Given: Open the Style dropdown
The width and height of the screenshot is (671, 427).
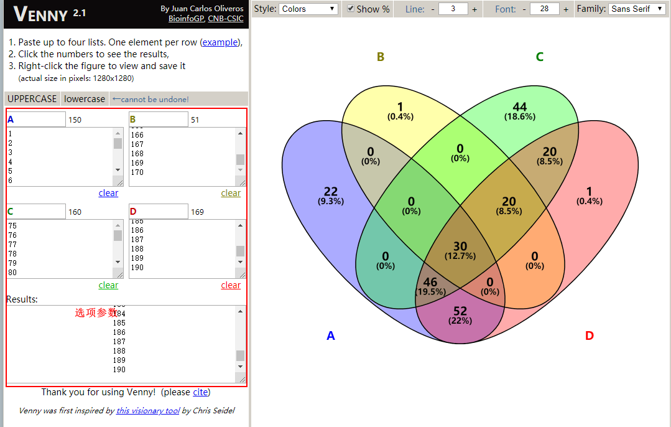Looking at the screenshot, I should (308, 9).
